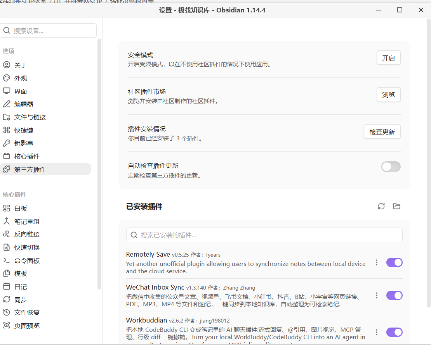The width and height of the screenshot is (431, 345).
Task: Click the WeChat Inbox Sync plugin name
Action: click(155, 287)
